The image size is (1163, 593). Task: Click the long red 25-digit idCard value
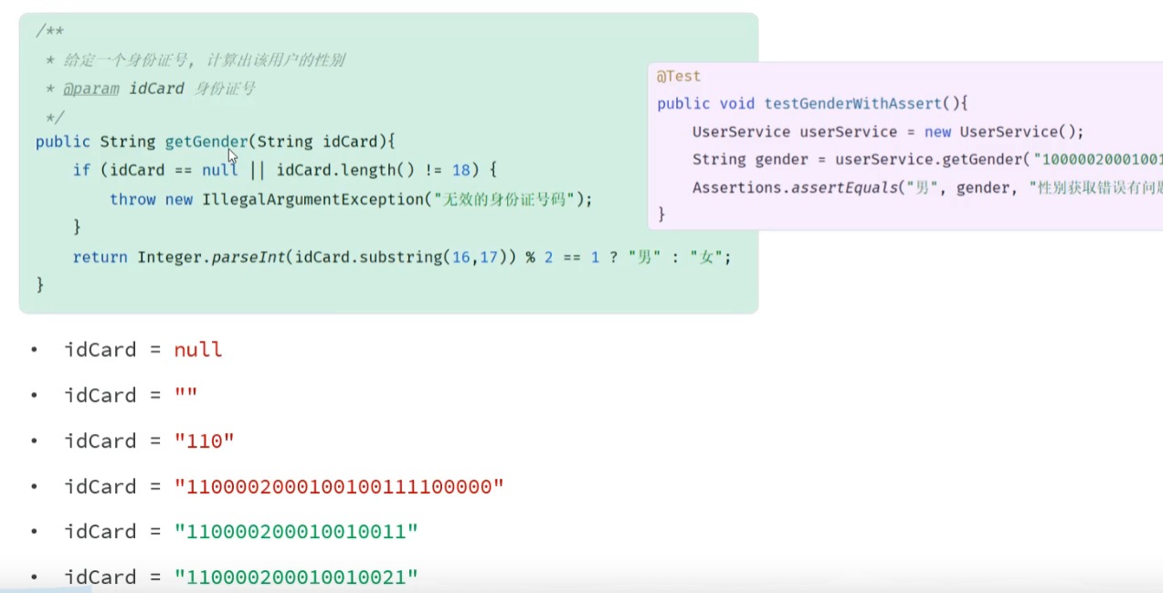339,487
